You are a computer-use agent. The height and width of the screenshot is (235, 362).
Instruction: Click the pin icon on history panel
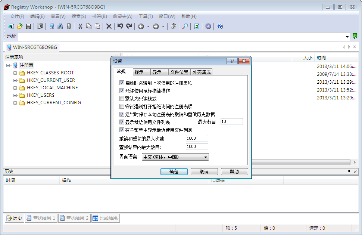[x=349, y=171]
